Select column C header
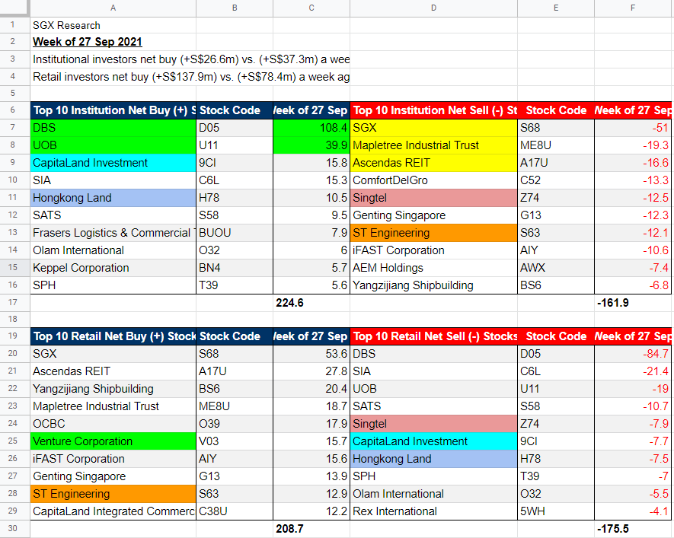 point(311,8)
